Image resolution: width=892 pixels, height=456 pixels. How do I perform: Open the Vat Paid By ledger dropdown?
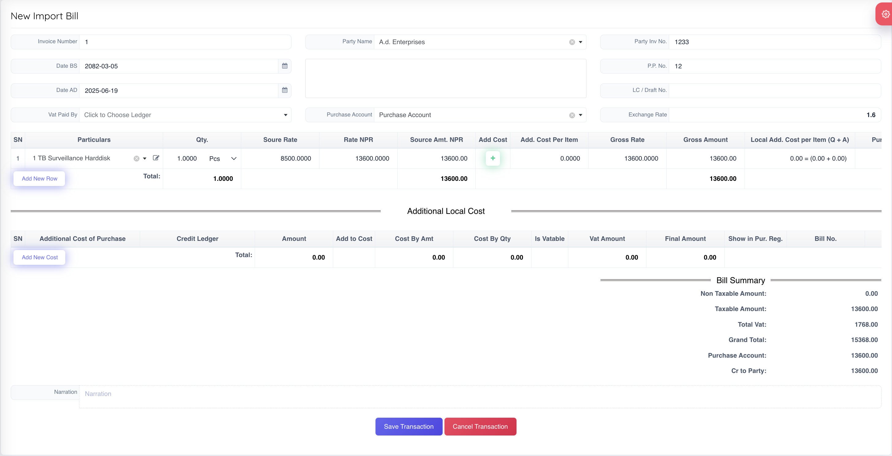(x=286, y=115)
